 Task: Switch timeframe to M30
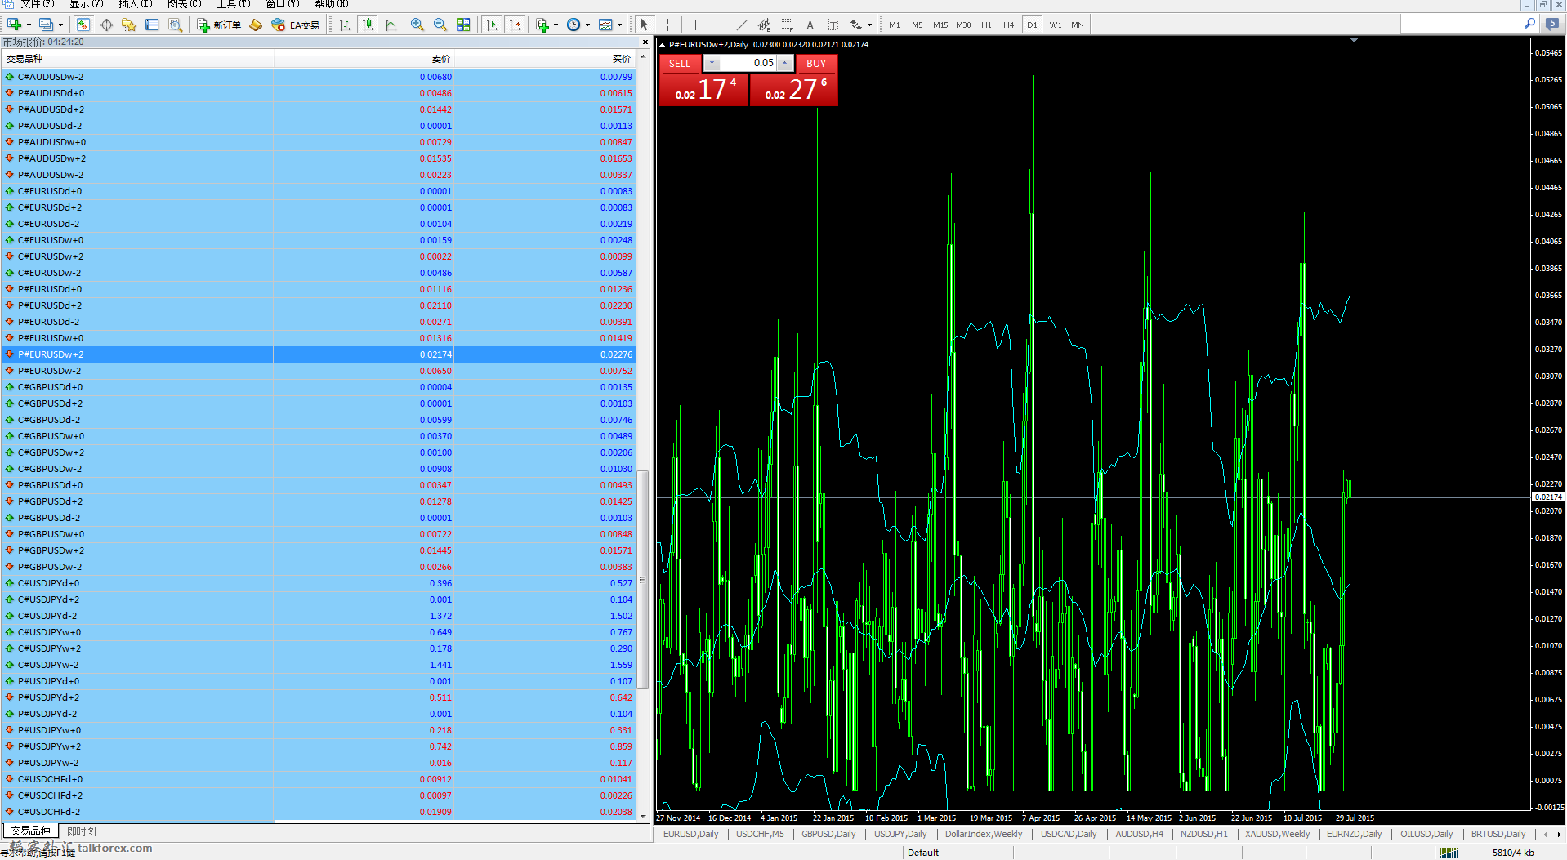tap(963, 25)
